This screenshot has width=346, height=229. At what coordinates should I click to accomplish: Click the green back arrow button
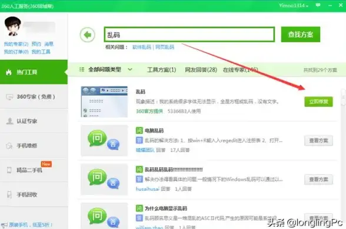(x=88, y=35)
